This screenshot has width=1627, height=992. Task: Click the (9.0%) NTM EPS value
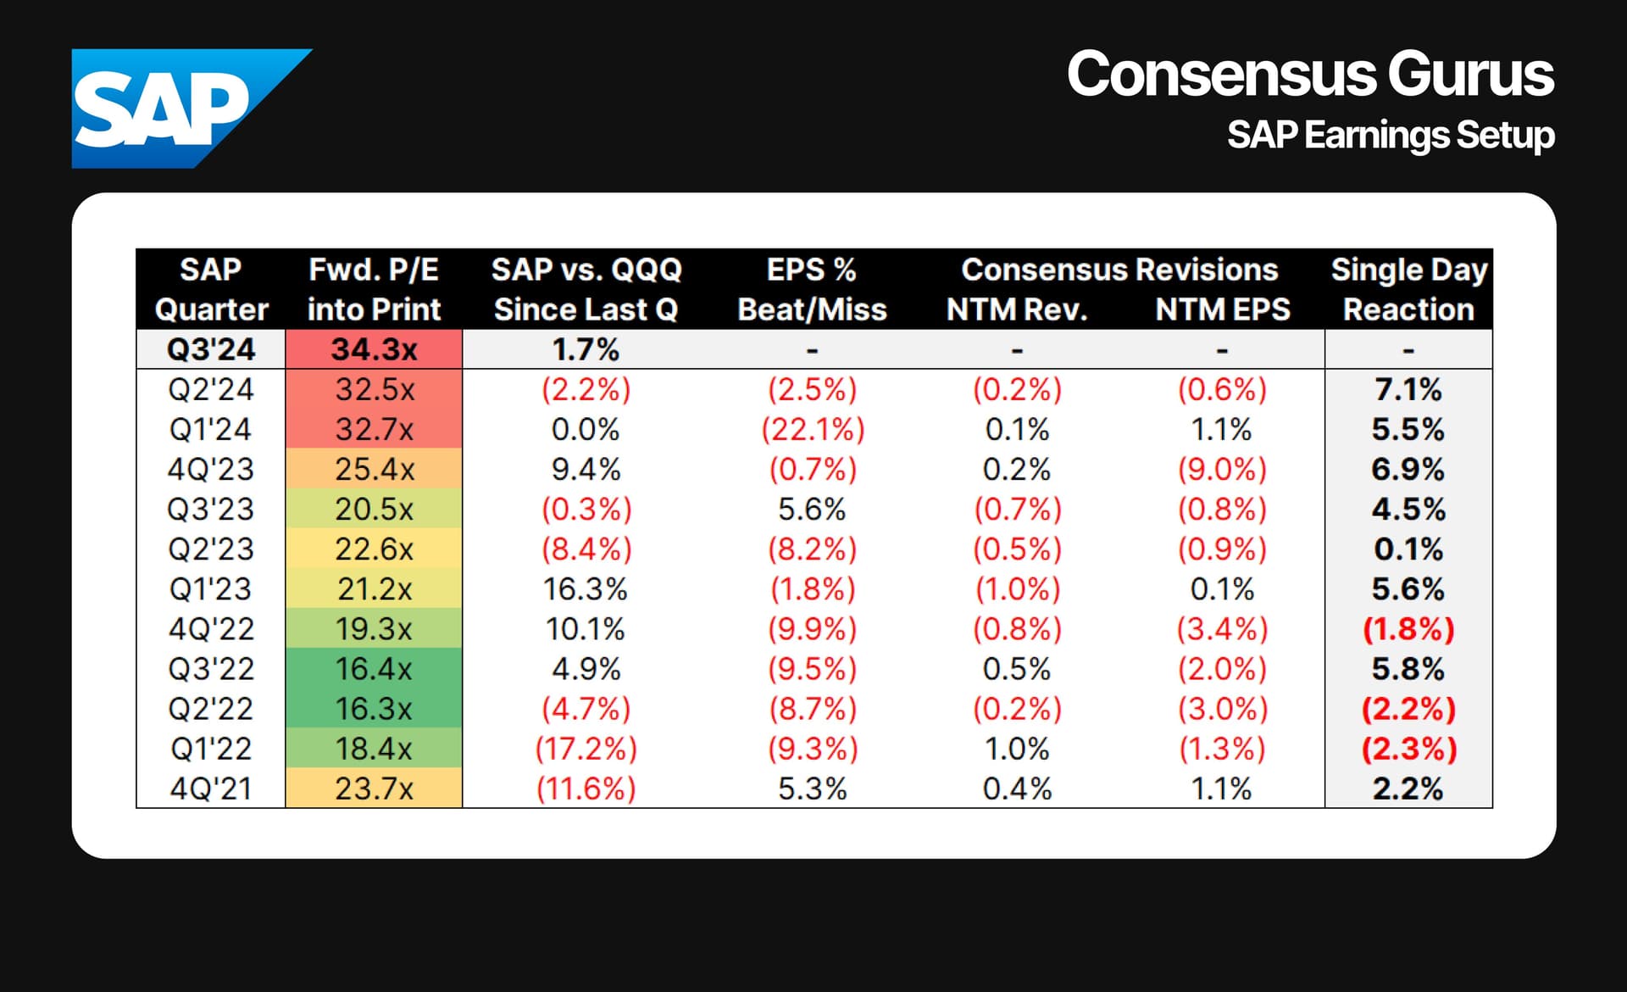[1222, 469]
